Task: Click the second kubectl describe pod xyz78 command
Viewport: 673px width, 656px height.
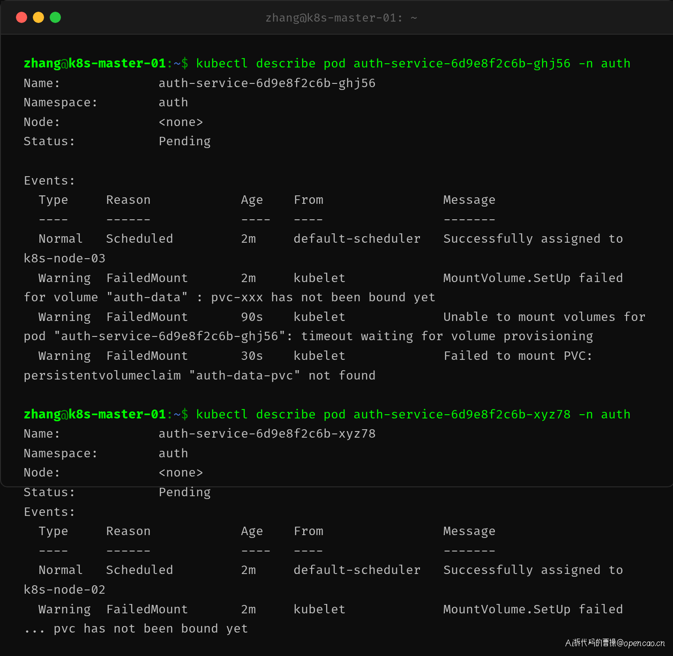Action: click(413, 415)
